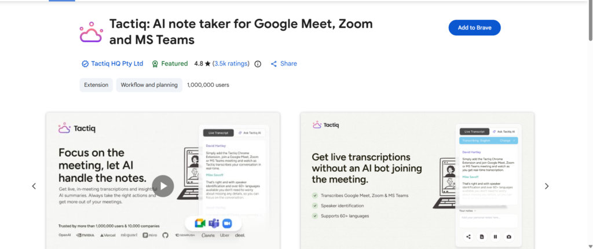
Task: Open the ratings info icon
Action: [258, 64]
